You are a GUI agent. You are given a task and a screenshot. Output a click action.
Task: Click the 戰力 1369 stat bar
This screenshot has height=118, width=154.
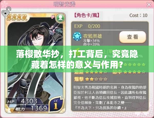(31, 109)
